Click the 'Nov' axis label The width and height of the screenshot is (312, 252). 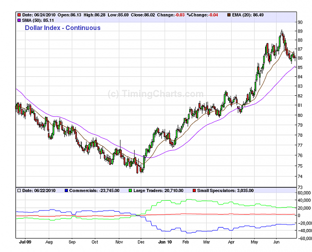point(119,242)
